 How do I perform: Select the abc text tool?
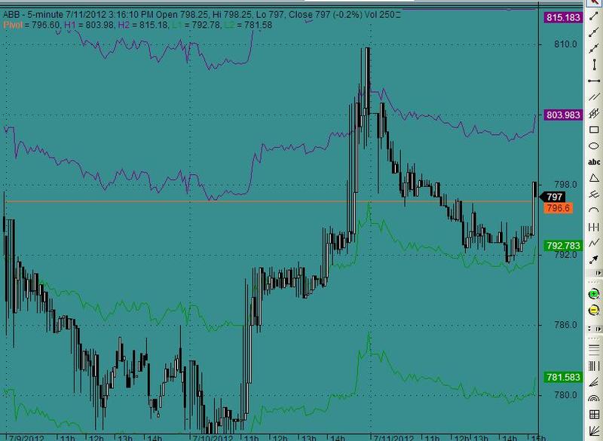(x=594, y=162)
